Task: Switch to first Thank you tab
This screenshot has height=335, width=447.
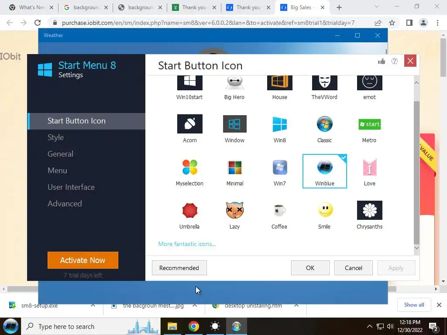Action: pos(194,7)
